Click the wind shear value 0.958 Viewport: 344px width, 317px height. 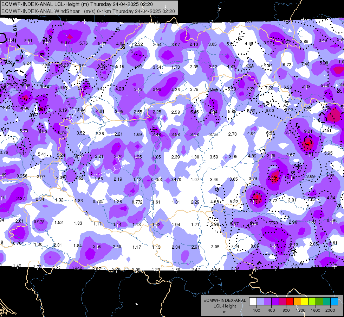[22, 176]
